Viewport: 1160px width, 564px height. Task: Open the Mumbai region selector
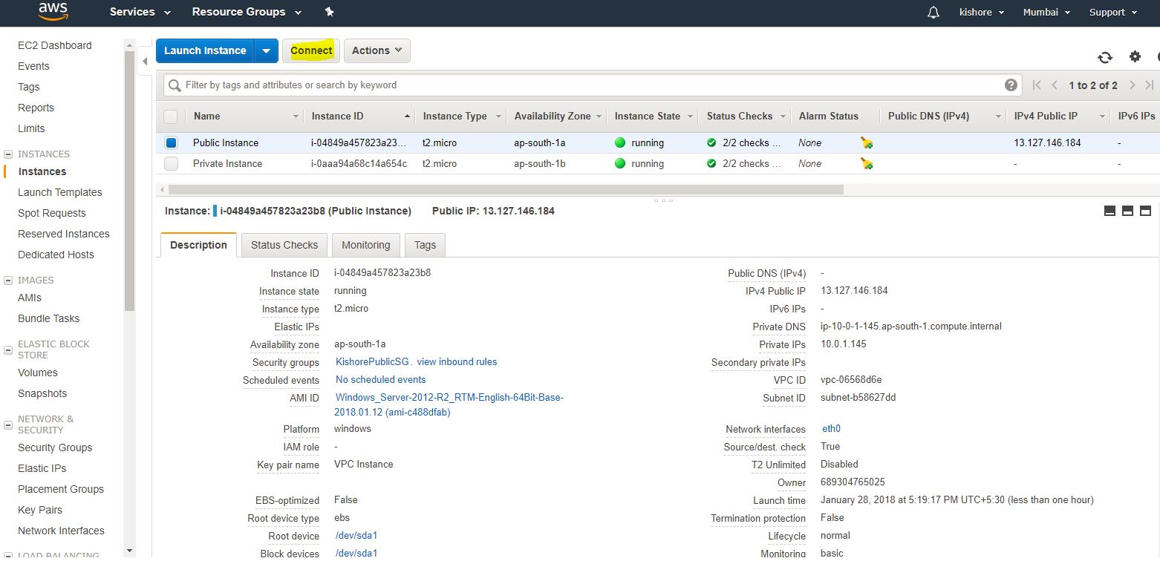[1046, 12]
